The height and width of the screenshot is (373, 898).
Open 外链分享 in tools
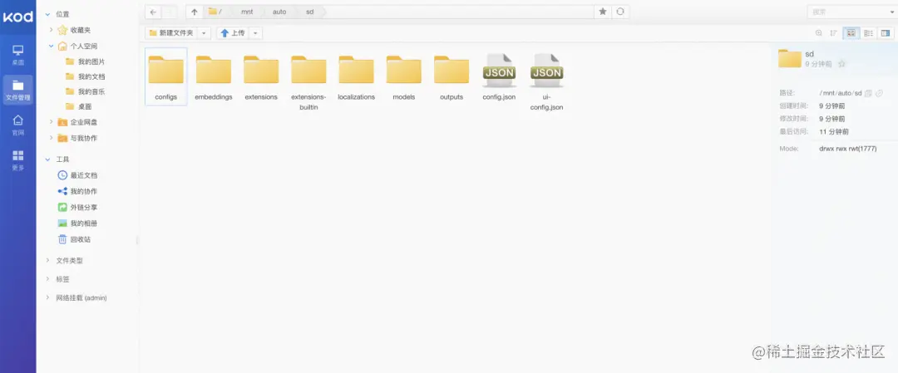click(x=77, y=207)
